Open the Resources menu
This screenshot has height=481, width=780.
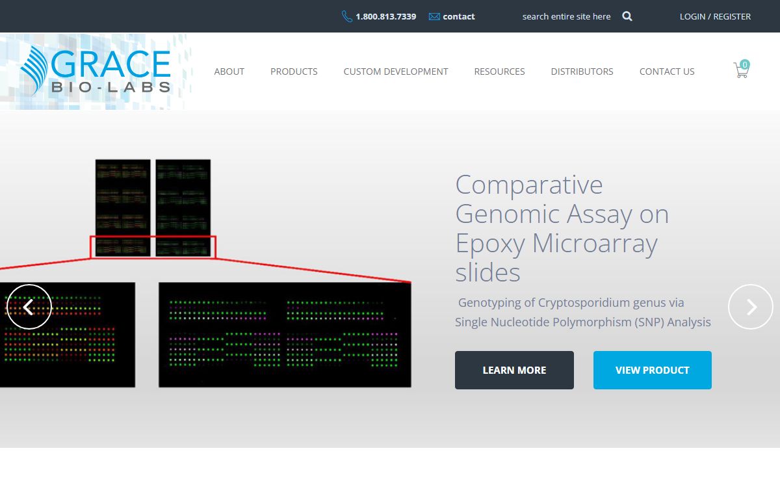499,71
